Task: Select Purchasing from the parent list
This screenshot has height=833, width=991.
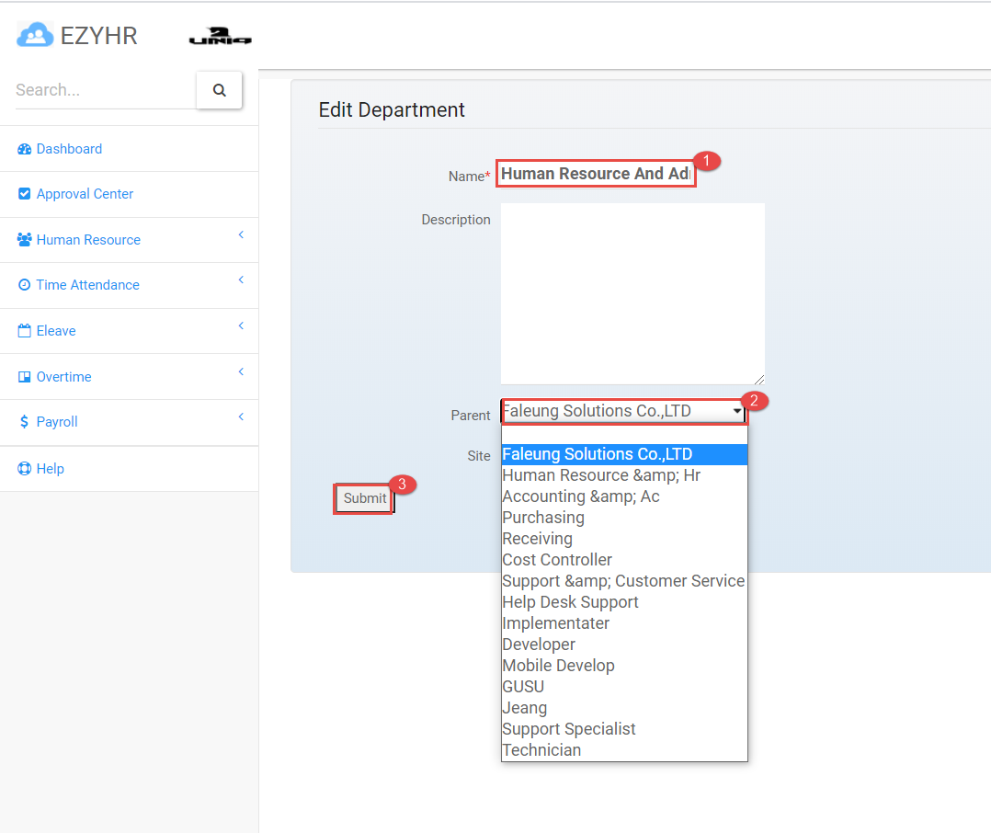Action: click(x=543, y=518)
